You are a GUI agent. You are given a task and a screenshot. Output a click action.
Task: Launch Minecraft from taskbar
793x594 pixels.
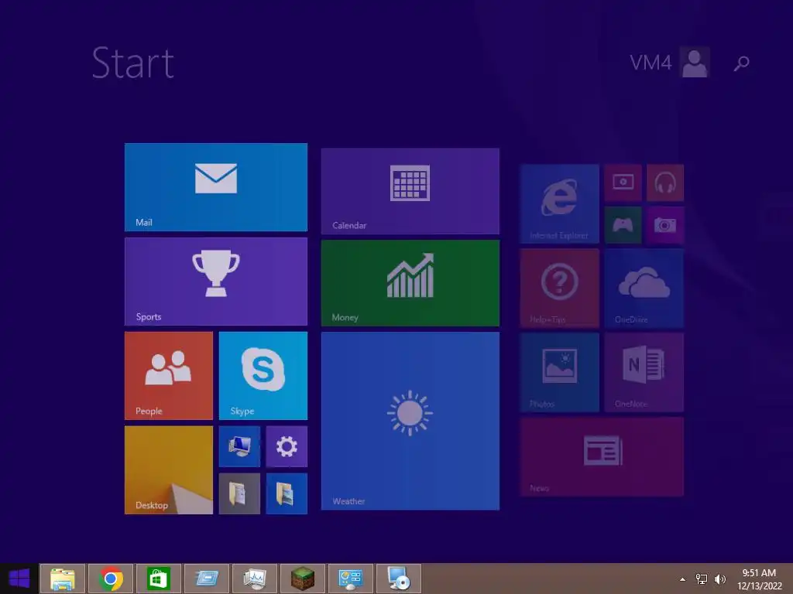[x=303, y=579]
